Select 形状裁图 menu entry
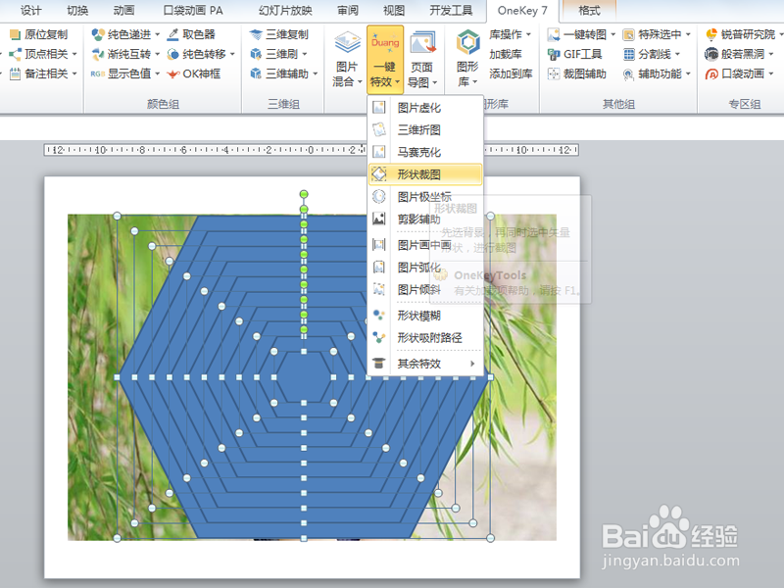Screen dimensions: 784x588 [425, 174]
